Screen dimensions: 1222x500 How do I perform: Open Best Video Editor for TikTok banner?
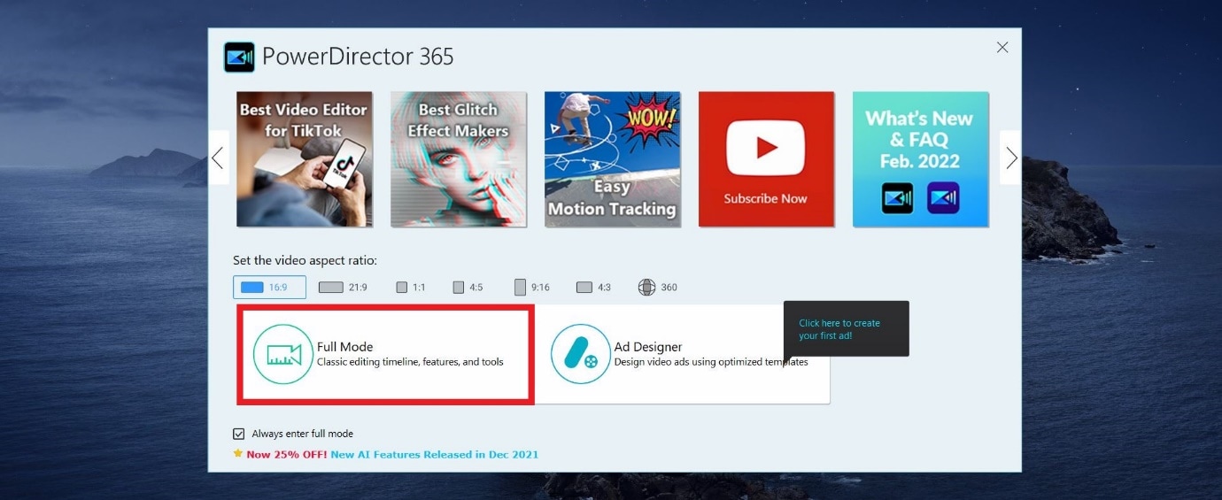coord(305,159)
